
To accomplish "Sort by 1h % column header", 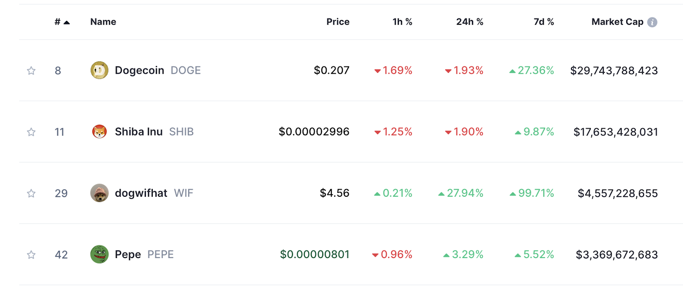I will [x=402, y=22].
